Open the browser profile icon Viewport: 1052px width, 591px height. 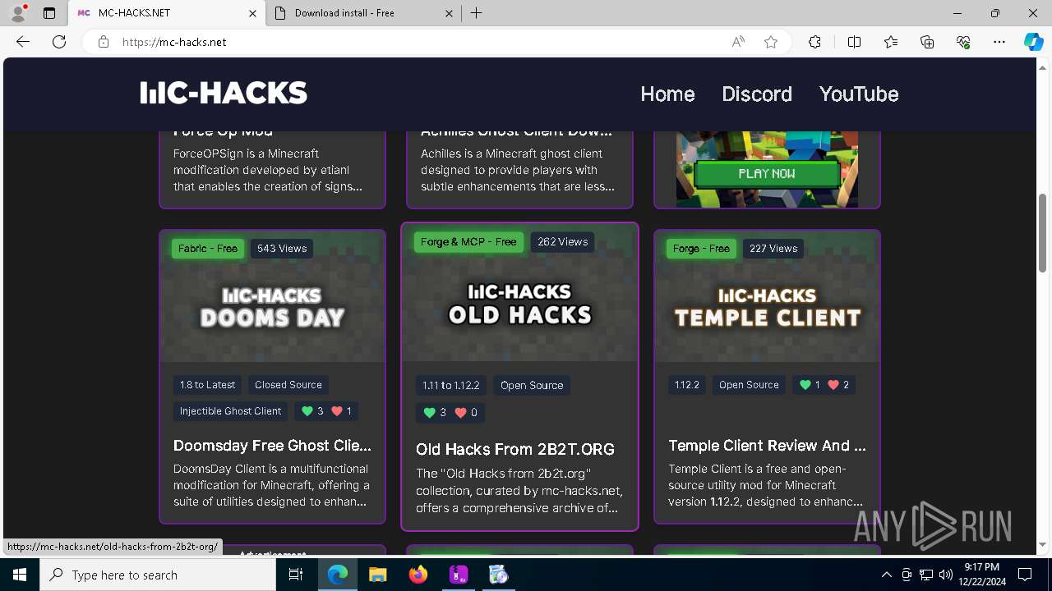click(18, 13)
